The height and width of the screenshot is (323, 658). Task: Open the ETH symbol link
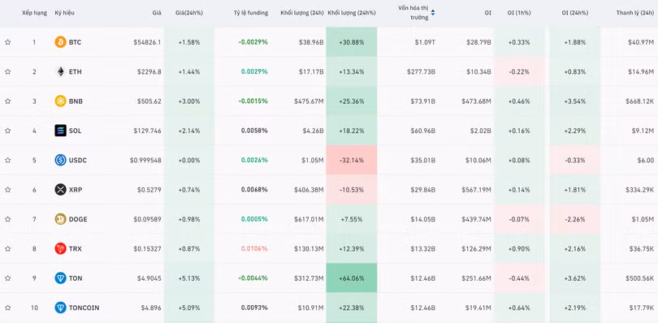click(x=75, y=71)
